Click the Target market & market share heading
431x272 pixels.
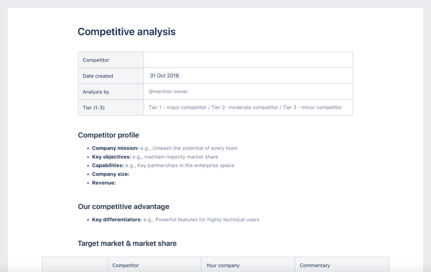(127, 243)
